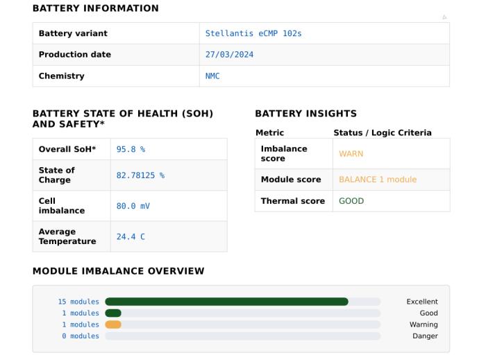Image resolution: width=486 pixels, height=364 pixels.
Task: Click the Cell imbalance 80.0 mV value
Action: (133, 206)
